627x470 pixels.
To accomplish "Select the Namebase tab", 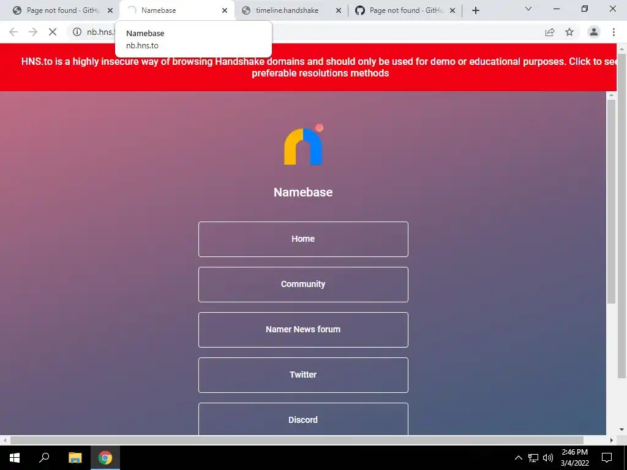I will coord(176,10).
